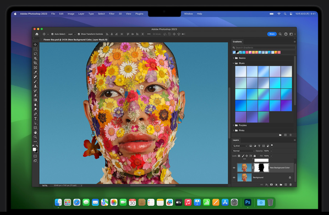Toggle filter for type layers
This screenshot has height=215, width=329.
click(x=259, y=146)
